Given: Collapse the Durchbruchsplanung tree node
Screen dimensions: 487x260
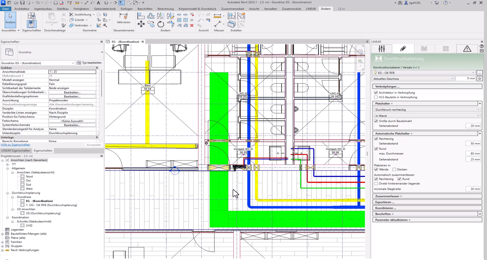Looking at the screenshot, I should coord(8,193).
